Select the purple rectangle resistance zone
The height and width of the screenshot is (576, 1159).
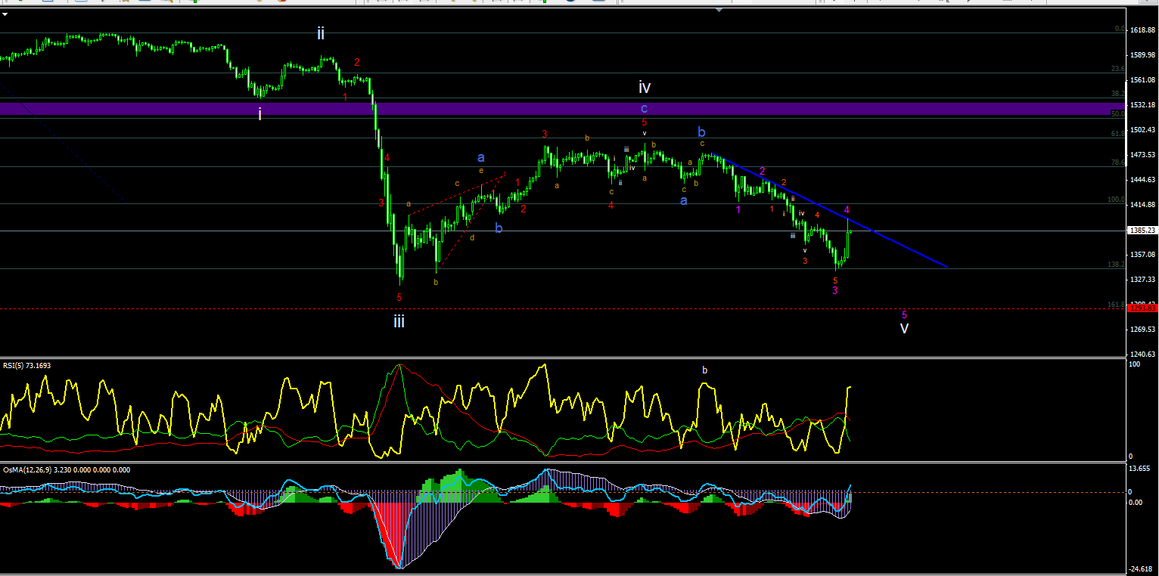(563, 109)
